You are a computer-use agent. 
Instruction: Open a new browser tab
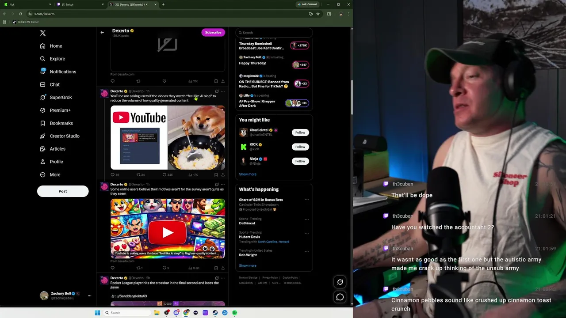pos(163,4)
